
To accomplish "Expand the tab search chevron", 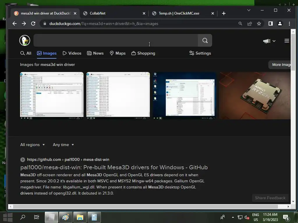I will point(249,10).
